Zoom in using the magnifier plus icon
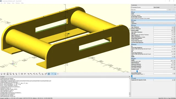The image size is (176, 99). [13, 74]
